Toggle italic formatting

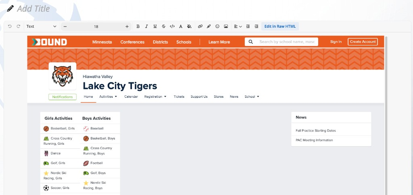[x=146, y=26]
